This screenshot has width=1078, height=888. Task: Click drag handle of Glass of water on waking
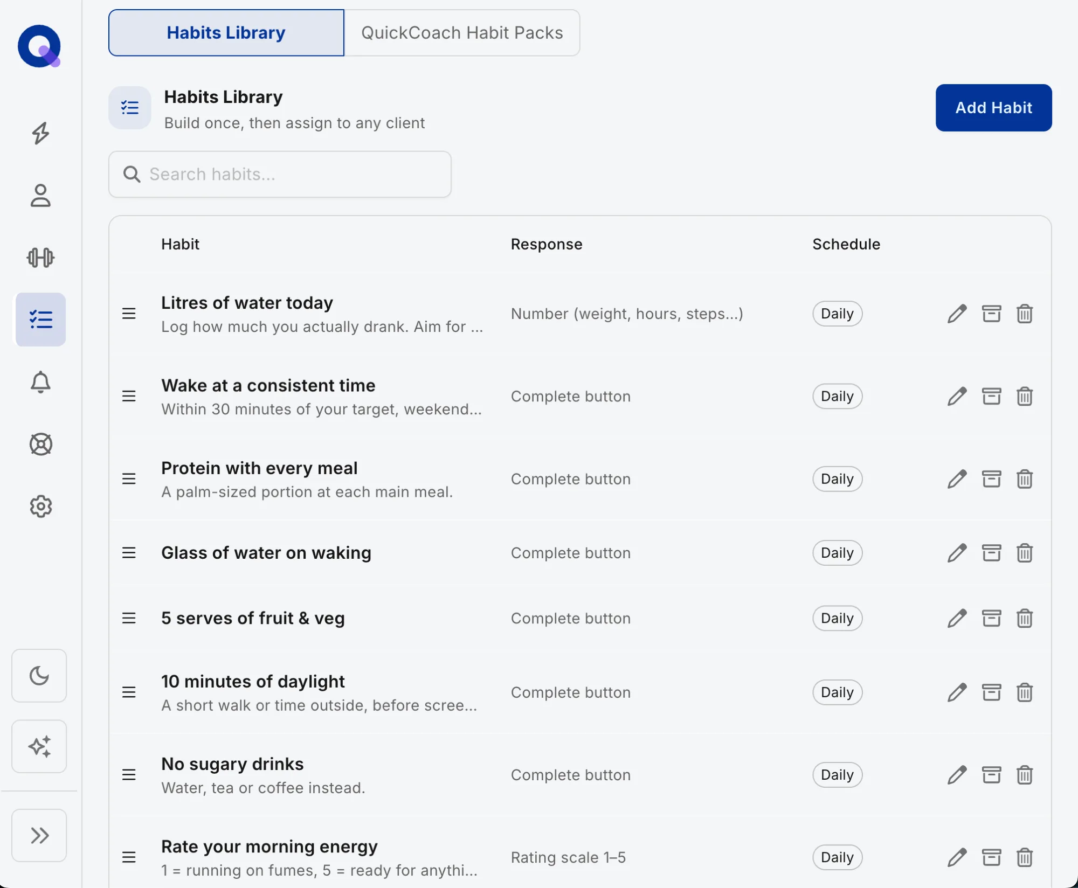[x=129, y=553]
